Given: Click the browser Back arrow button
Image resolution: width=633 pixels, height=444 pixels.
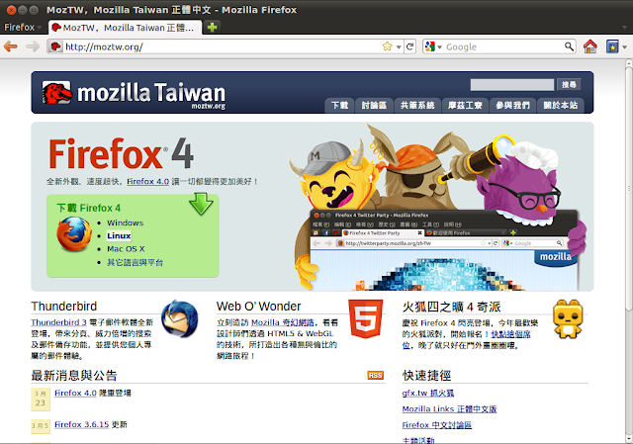Looking at the screenshot, I should (x=12, y=46).
